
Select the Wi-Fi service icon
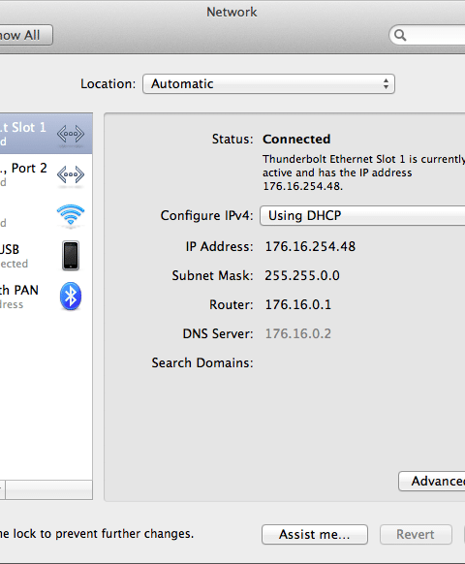[x=71, y=215]
